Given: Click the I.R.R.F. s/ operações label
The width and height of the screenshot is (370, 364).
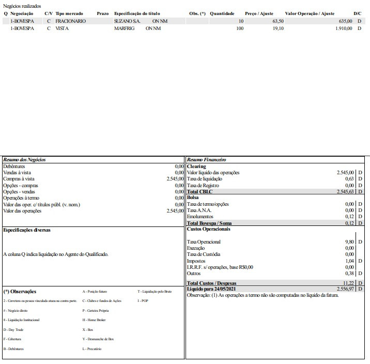Looking at the screenshot, I should click(220, 267).
